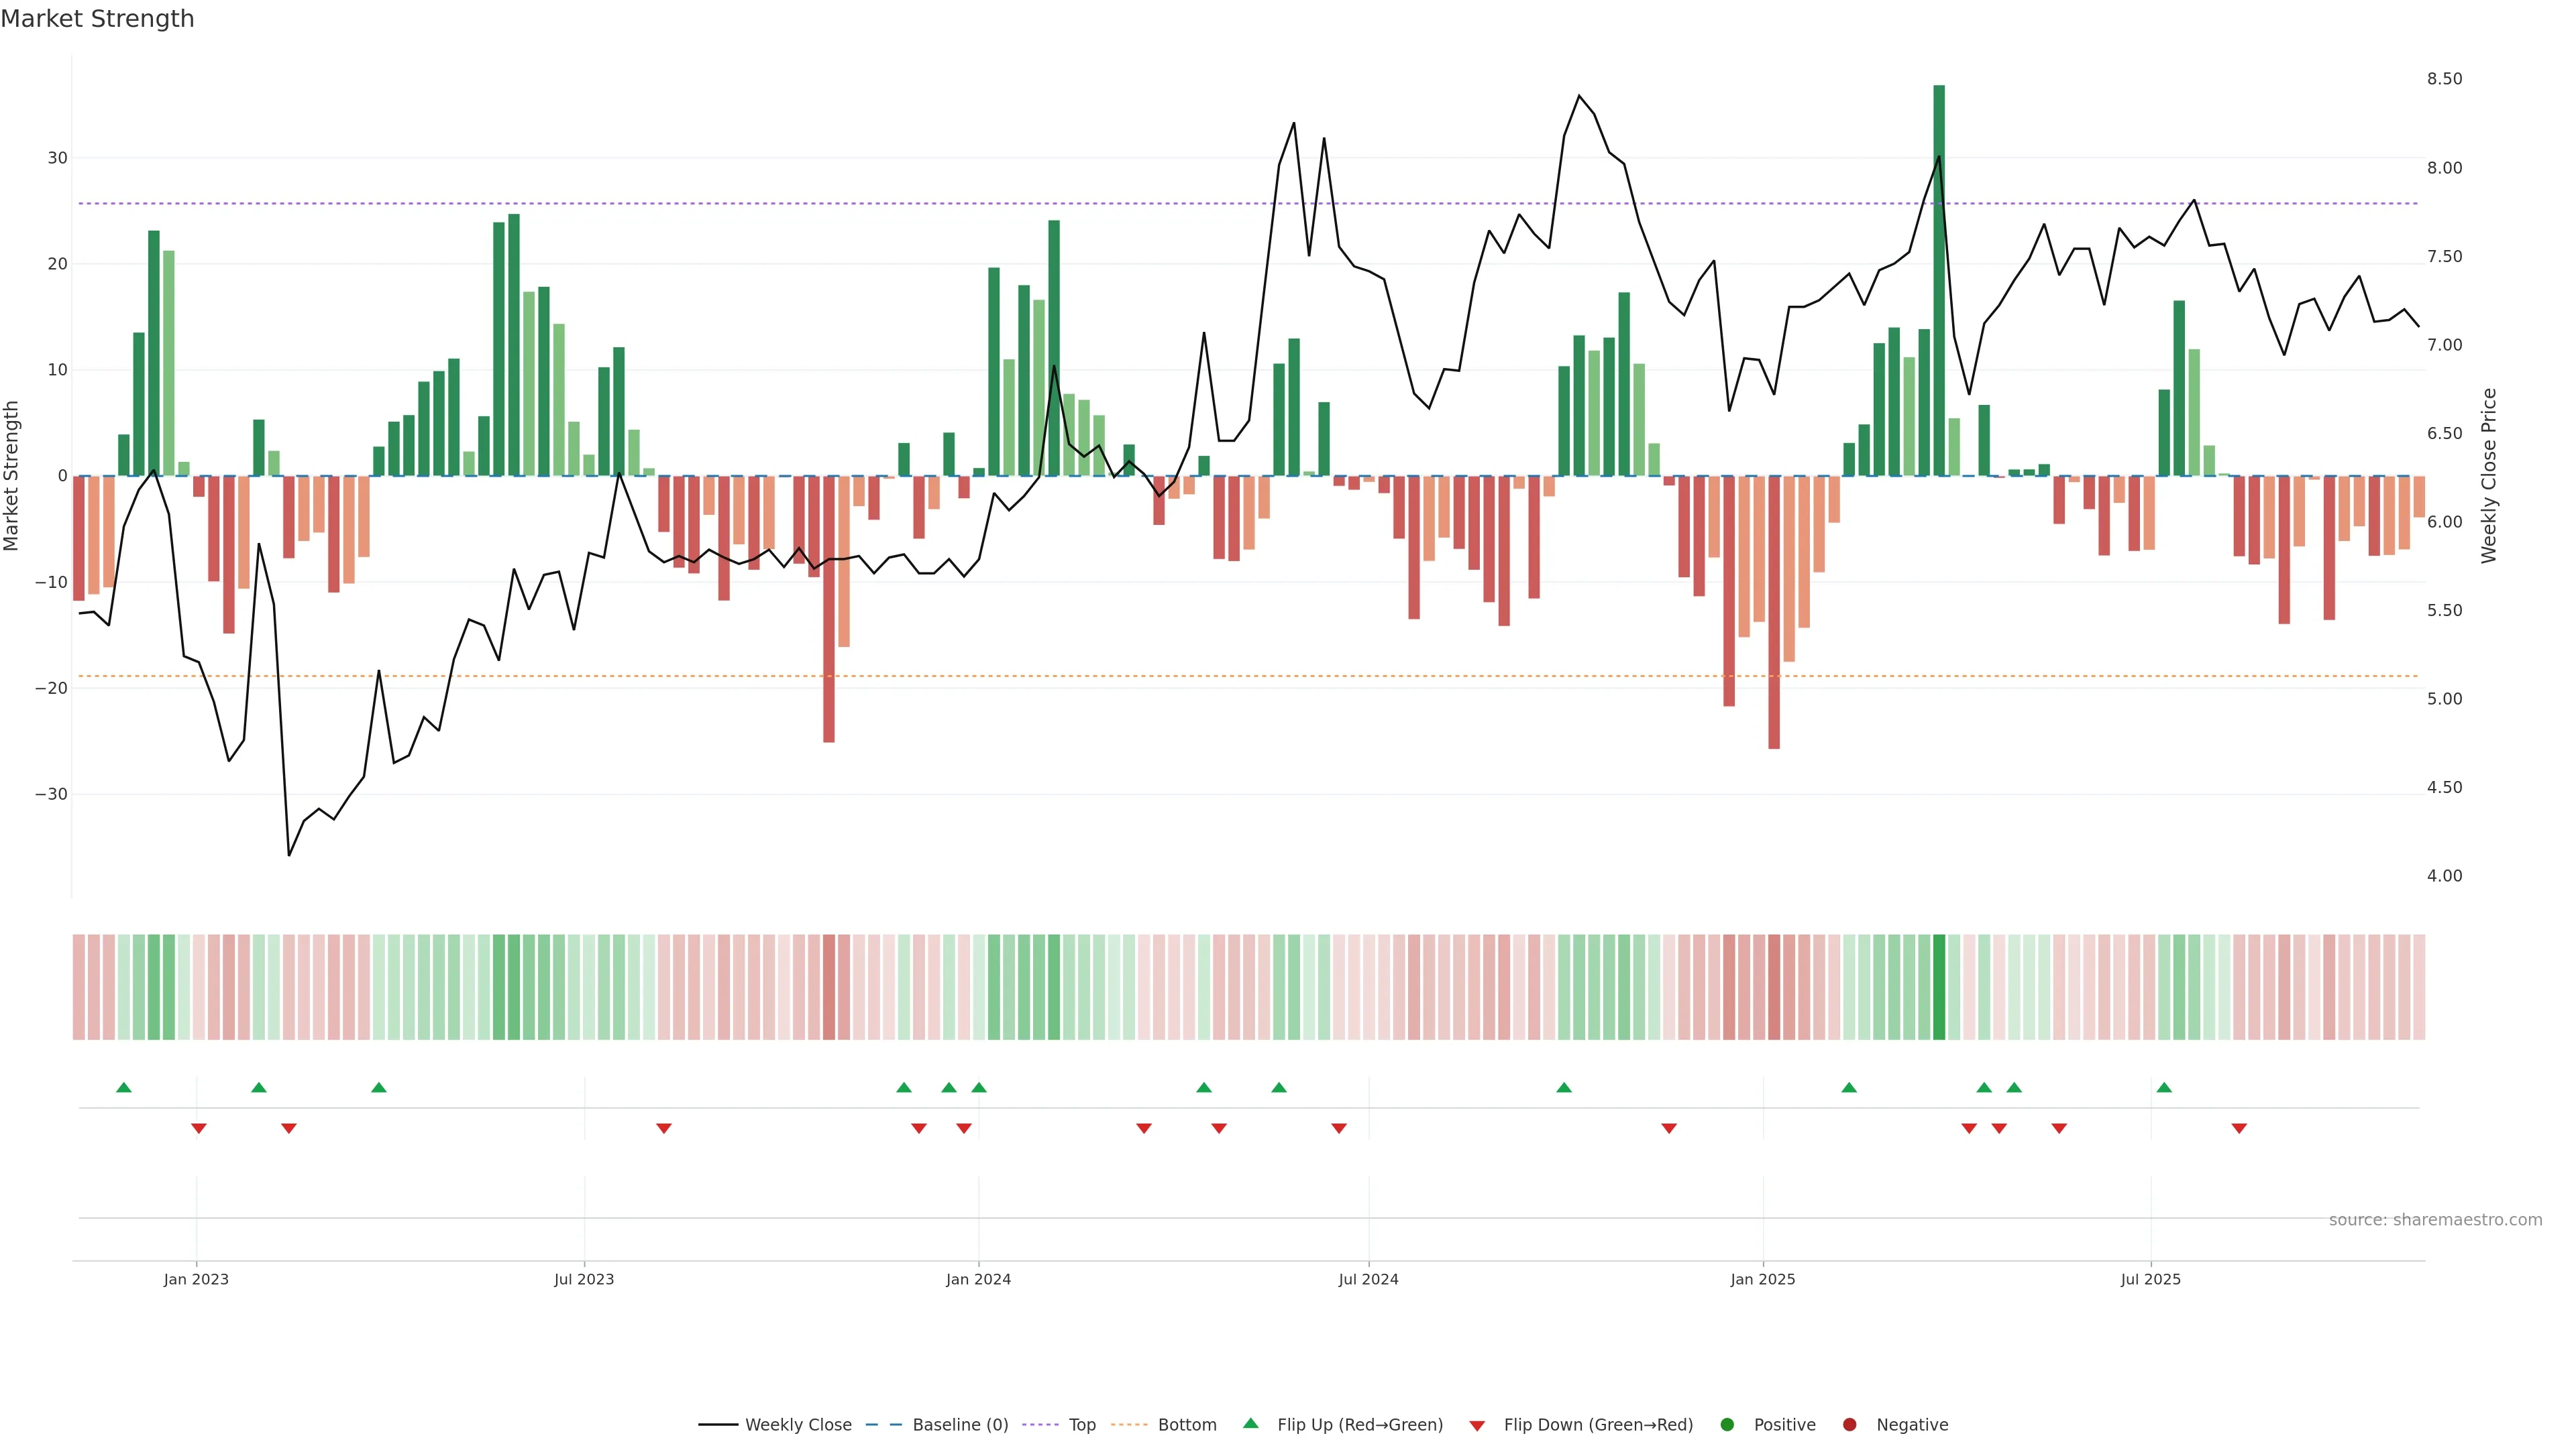Click the Market Strength chart title
This screenshot has width=2576, height=1448.
[x=97, y=19]
